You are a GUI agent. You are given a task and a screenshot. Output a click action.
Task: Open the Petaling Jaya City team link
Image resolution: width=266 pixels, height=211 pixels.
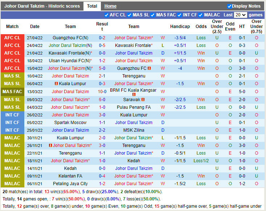point(70,184)
